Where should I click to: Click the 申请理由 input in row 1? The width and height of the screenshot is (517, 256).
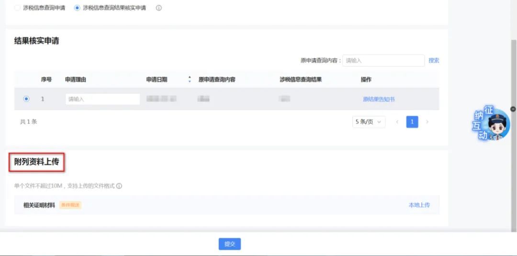(x=102, y=99)
